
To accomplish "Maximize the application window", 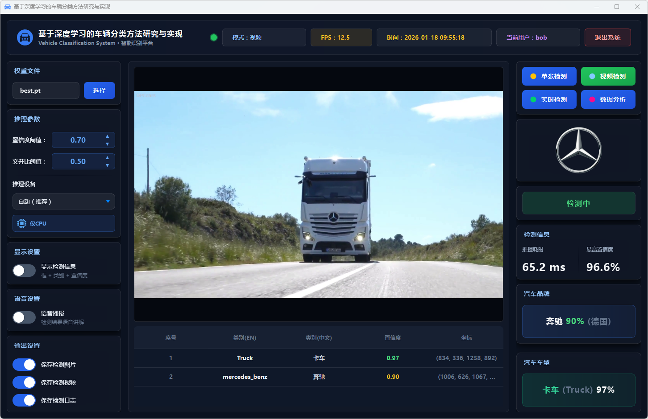I will [x=617, y=7].
